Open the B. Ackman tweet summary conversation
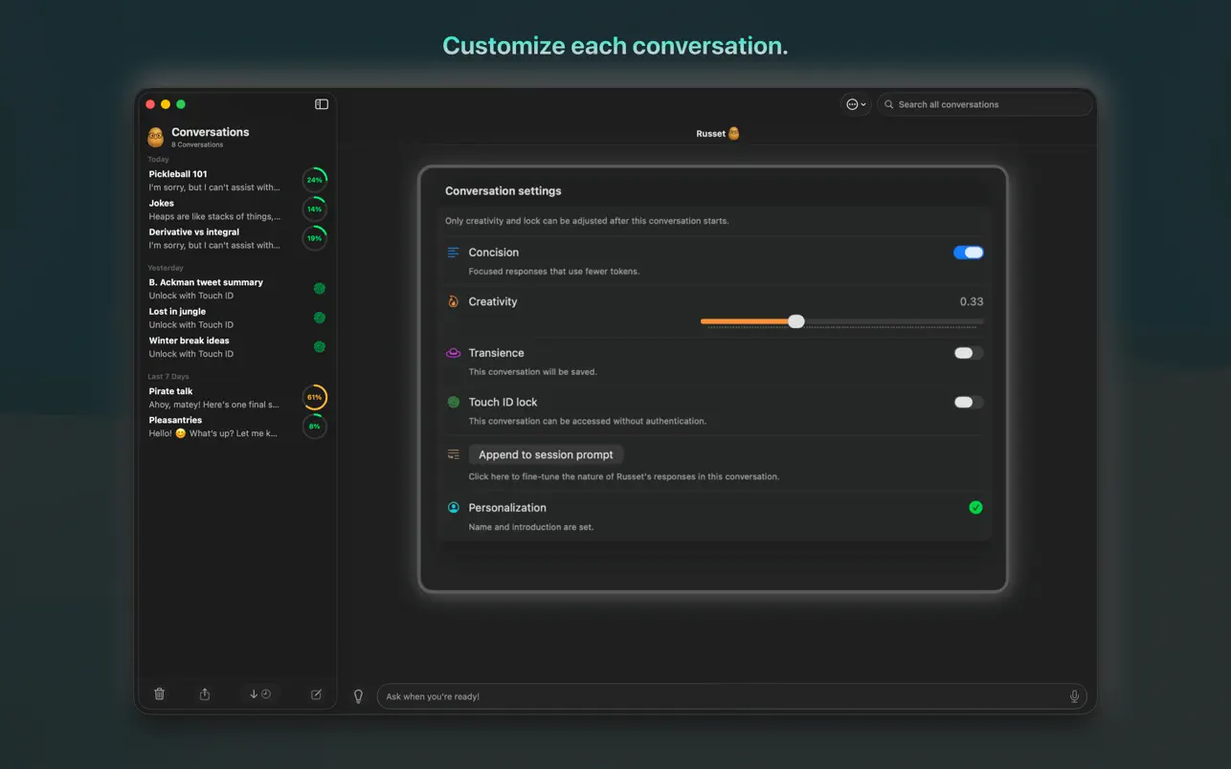The height and width of the screenshot is (769, 1231). pos(237,289)
